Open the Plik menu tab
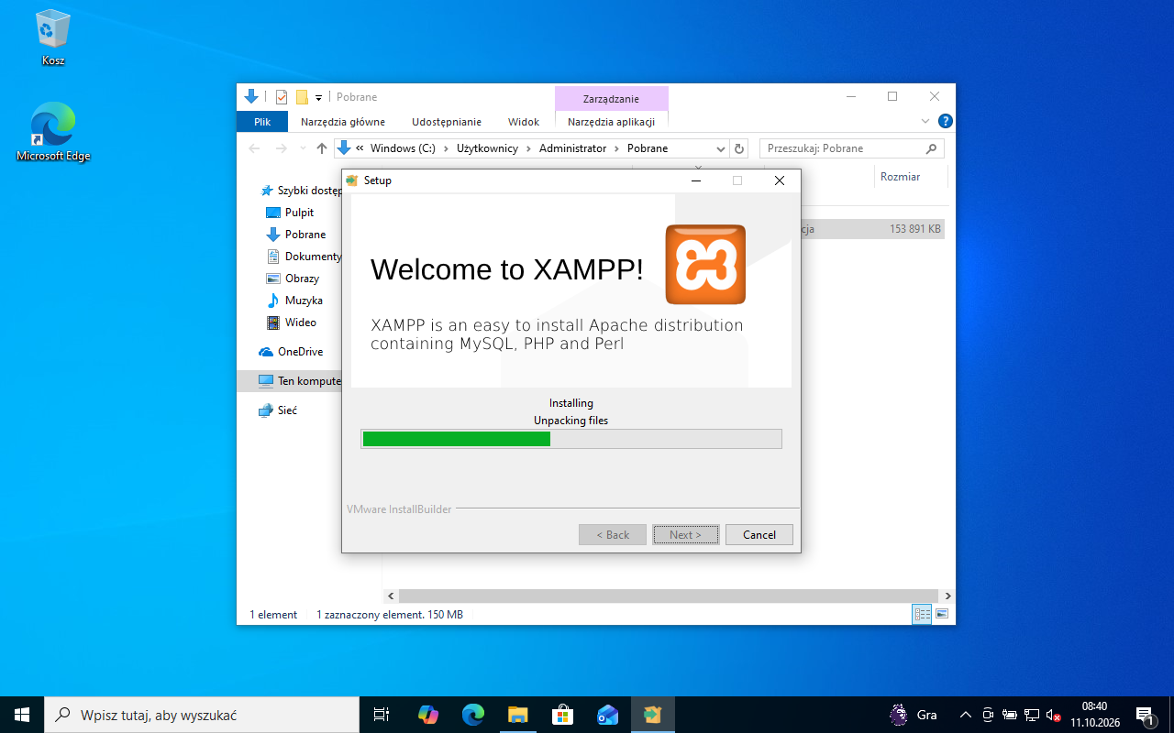 click(262, 122)
